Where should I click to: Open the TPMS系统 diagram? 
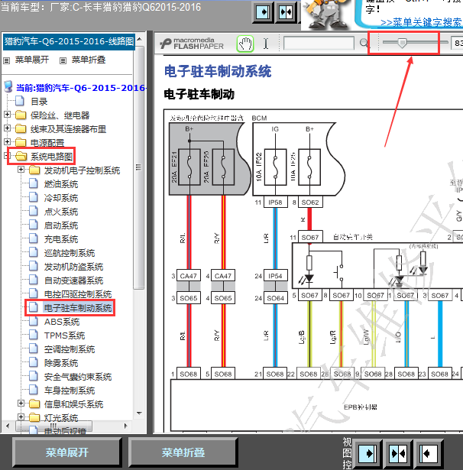pos(65,335)
